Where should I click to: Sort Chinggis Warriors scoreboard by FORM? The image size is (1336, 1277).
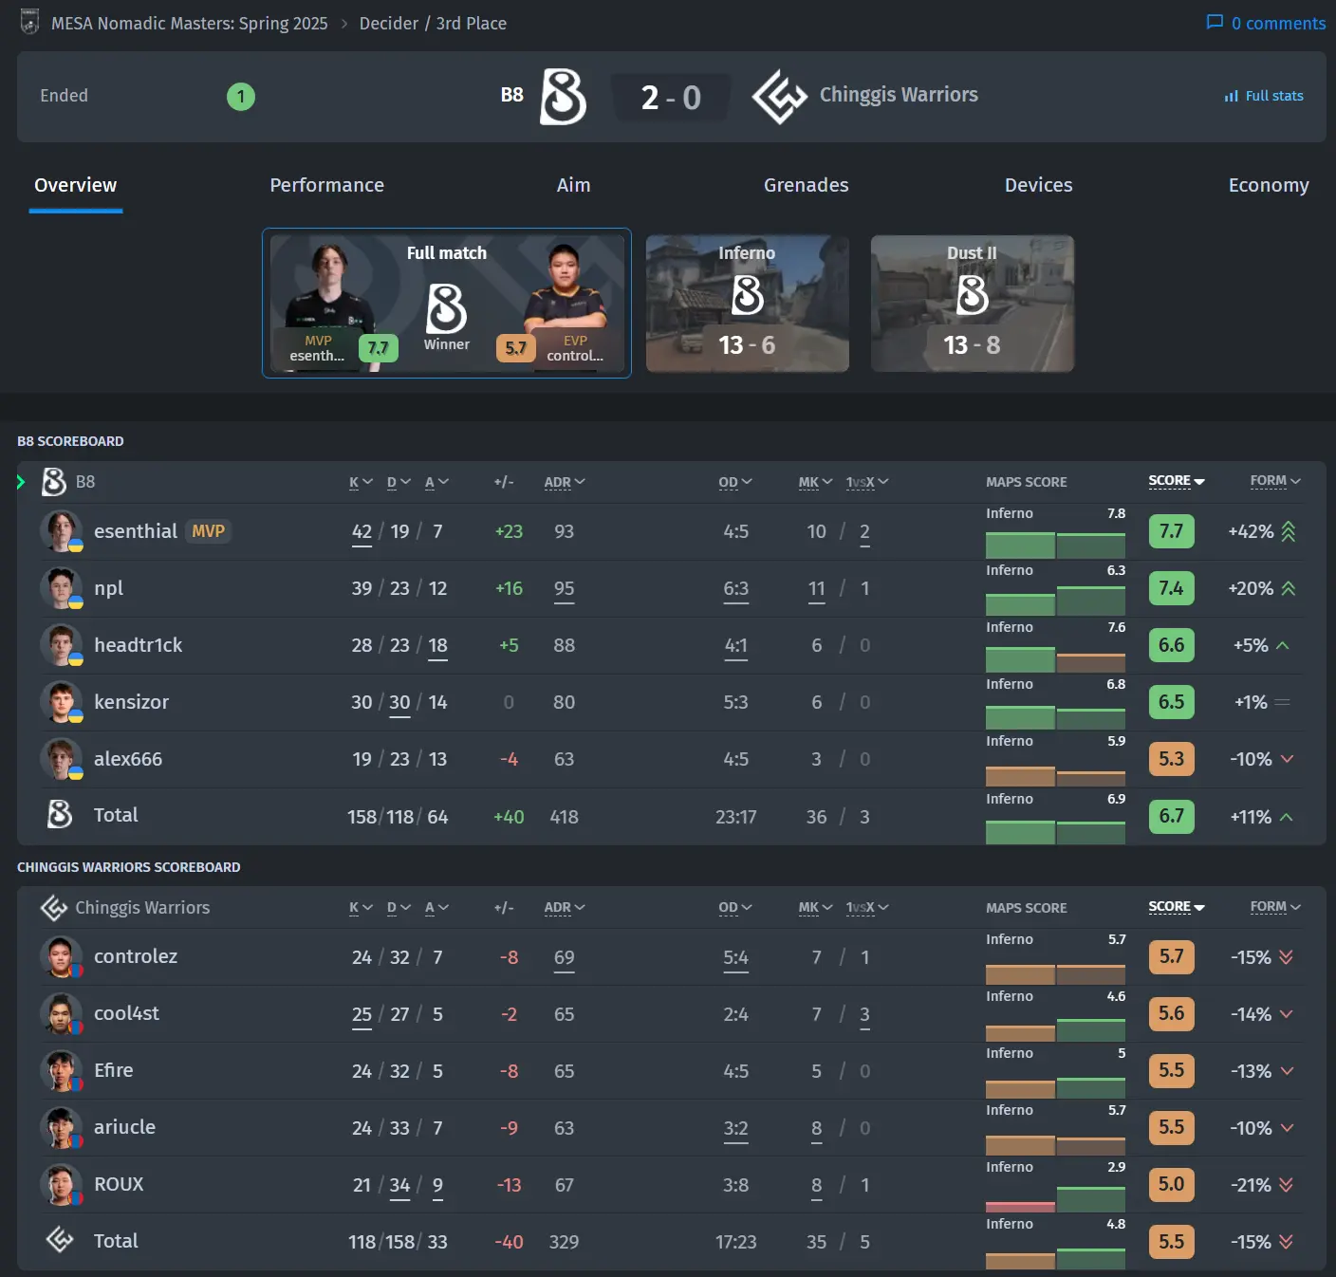(1275, 907)
